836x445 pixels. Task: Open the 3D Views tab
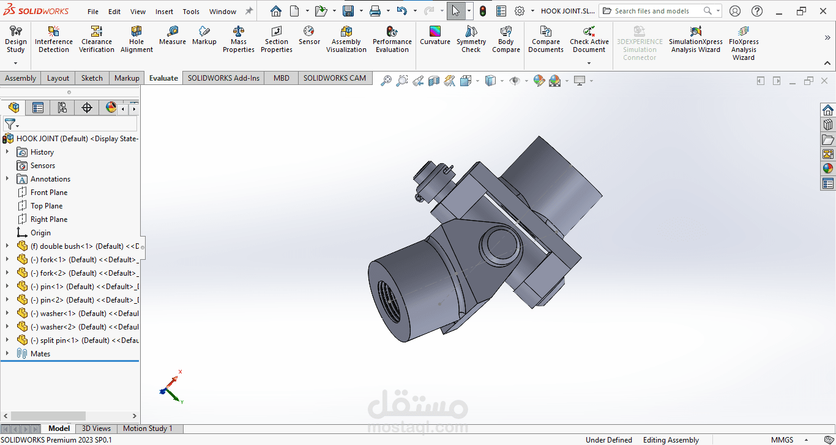click(x=97, y=428)
